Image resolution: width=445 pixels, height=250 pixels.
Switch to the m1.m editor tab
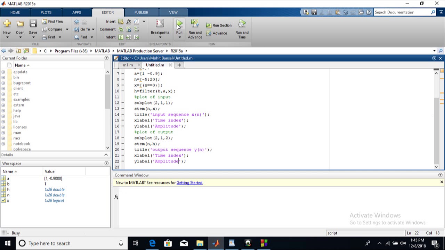128,65
